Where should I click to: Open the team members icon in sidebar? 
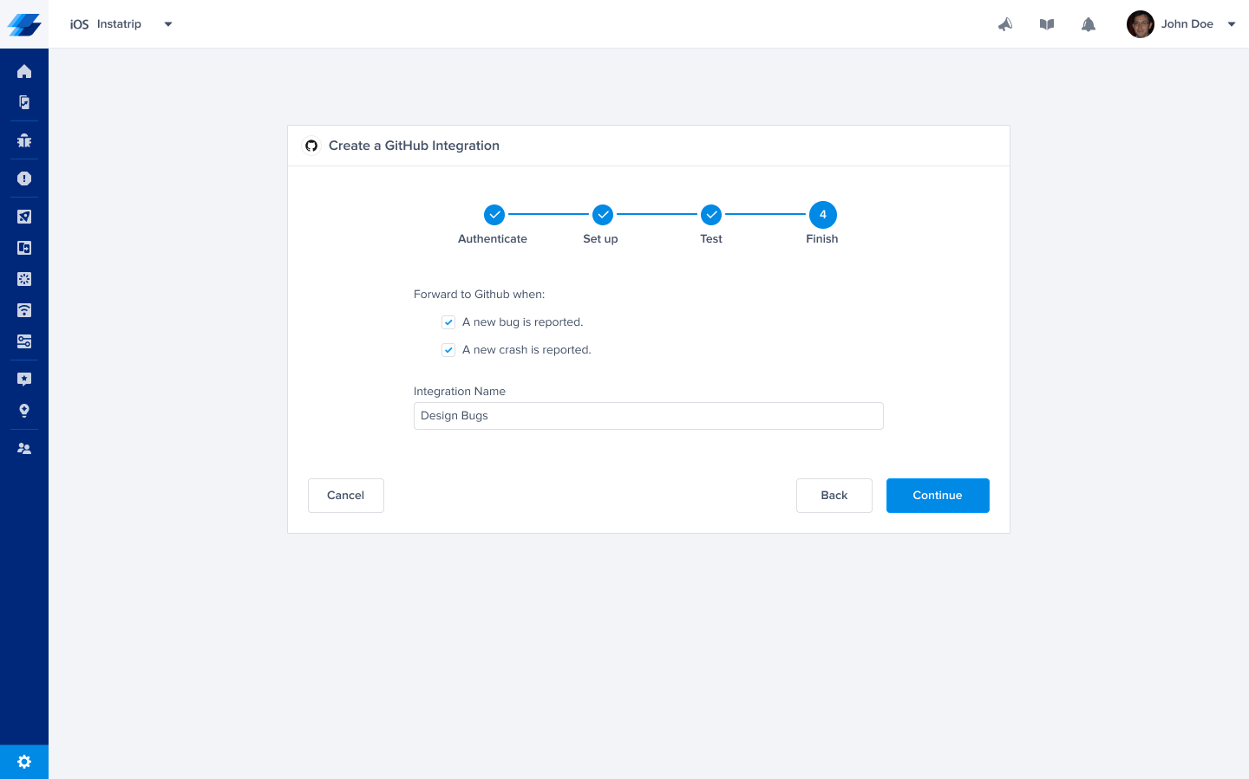click(x=24, y=449)
